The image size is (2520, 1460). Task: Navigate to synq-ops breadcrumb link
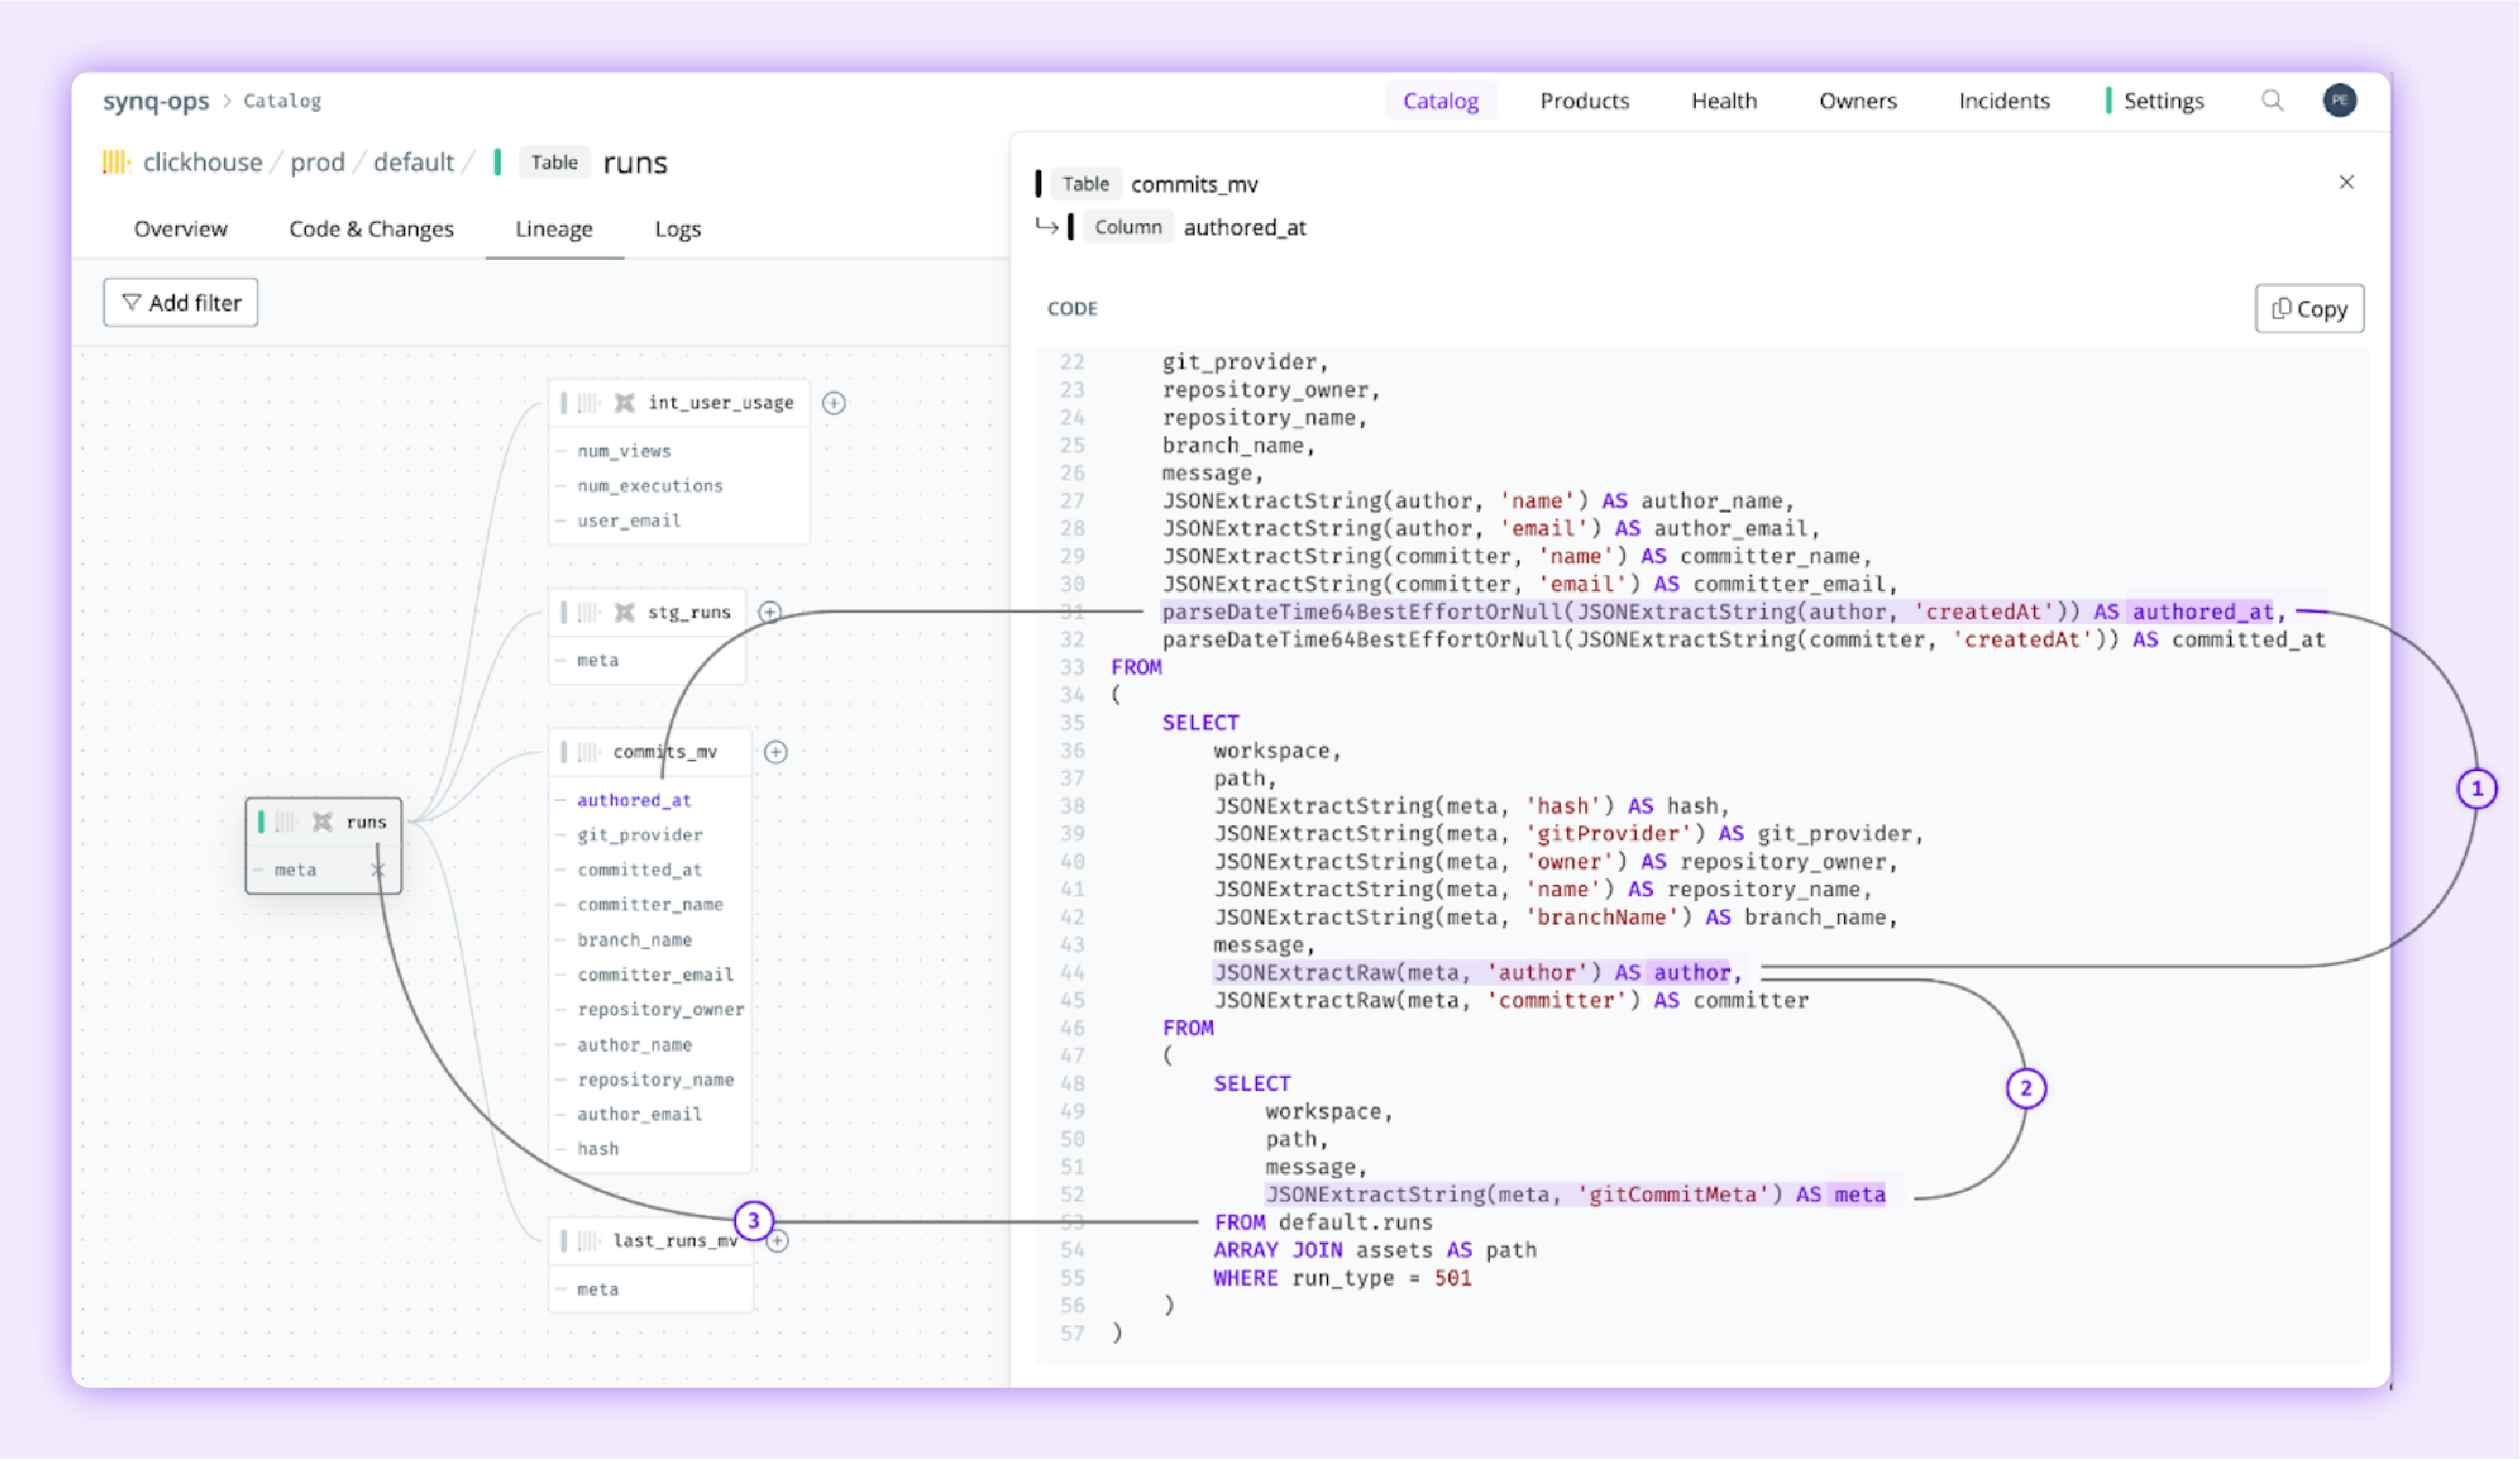click(x=156, y=101)
